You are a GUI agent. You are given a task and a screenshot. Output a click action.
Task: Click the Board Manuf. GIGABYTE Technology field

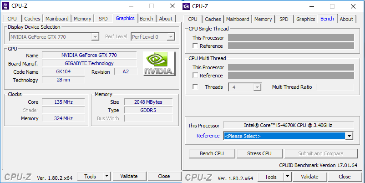pyautogui.click(x=89, y=63)
